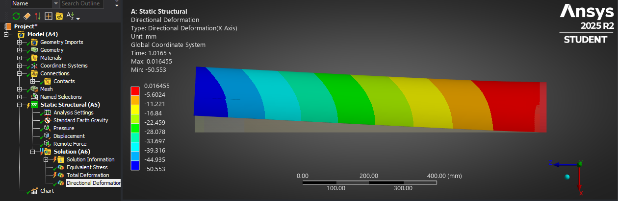Click the yellow legend color band
Image resolution: width=618 pixels, height=201 pixels.
pos(134,109)
